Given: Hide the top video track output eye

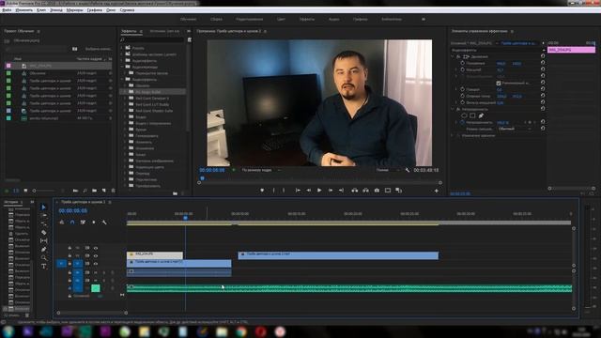Looking at the screenshot, I should coord(96,248).
